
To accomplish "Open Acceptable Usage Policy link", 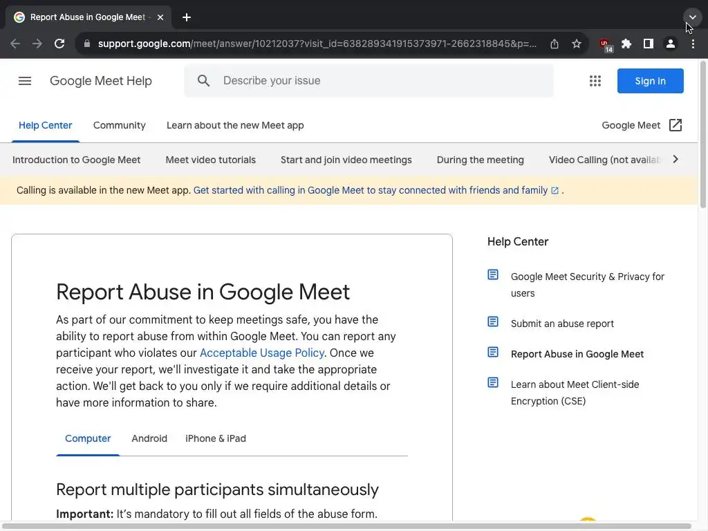I will tap(262, 353).
